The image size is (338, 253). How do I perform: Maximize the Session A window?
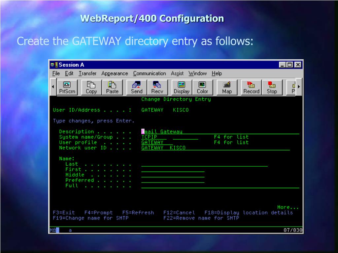point(289,65)
